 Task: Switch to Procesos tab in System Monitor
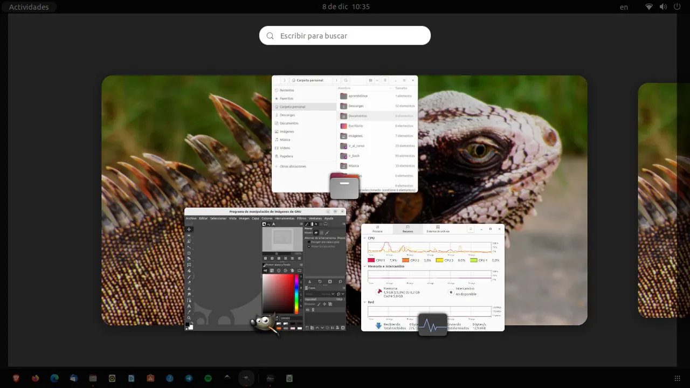coord(377,229)
